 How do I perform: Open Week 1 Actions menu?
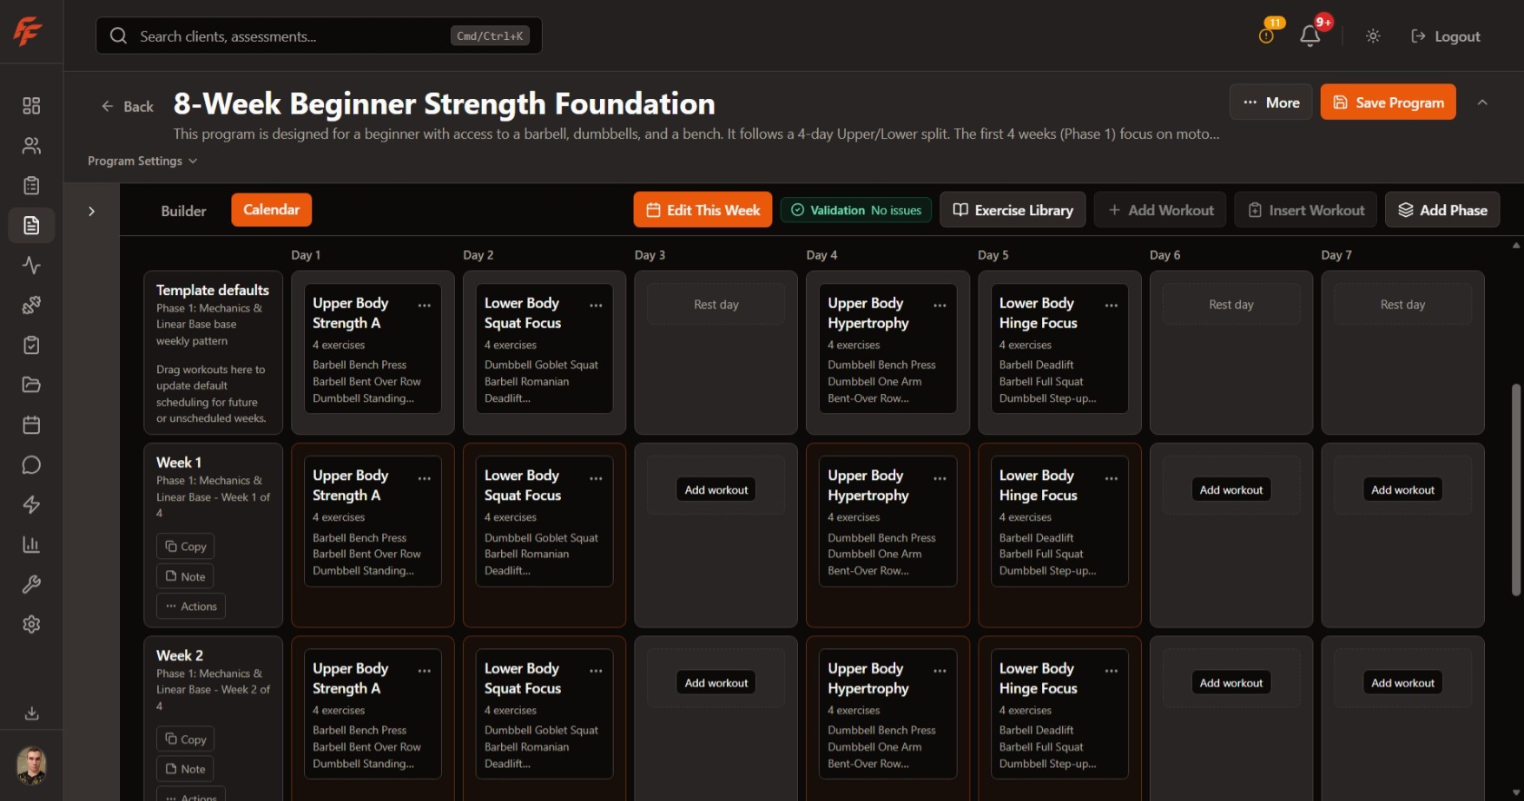pyautogui.click(x=190, y=606)
